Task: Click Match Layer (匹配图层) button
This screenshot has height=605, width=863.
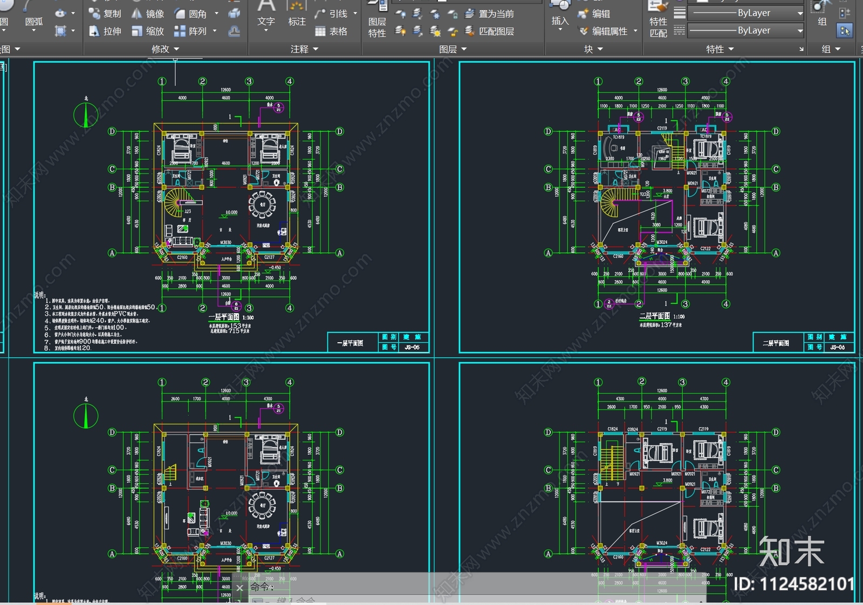Action: tap(490, 31)
